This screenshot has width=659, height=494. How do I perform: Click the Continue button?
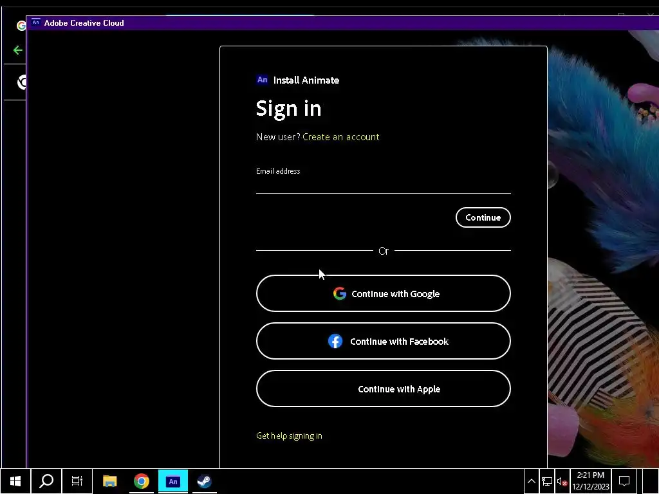click(x=483, y=217)
